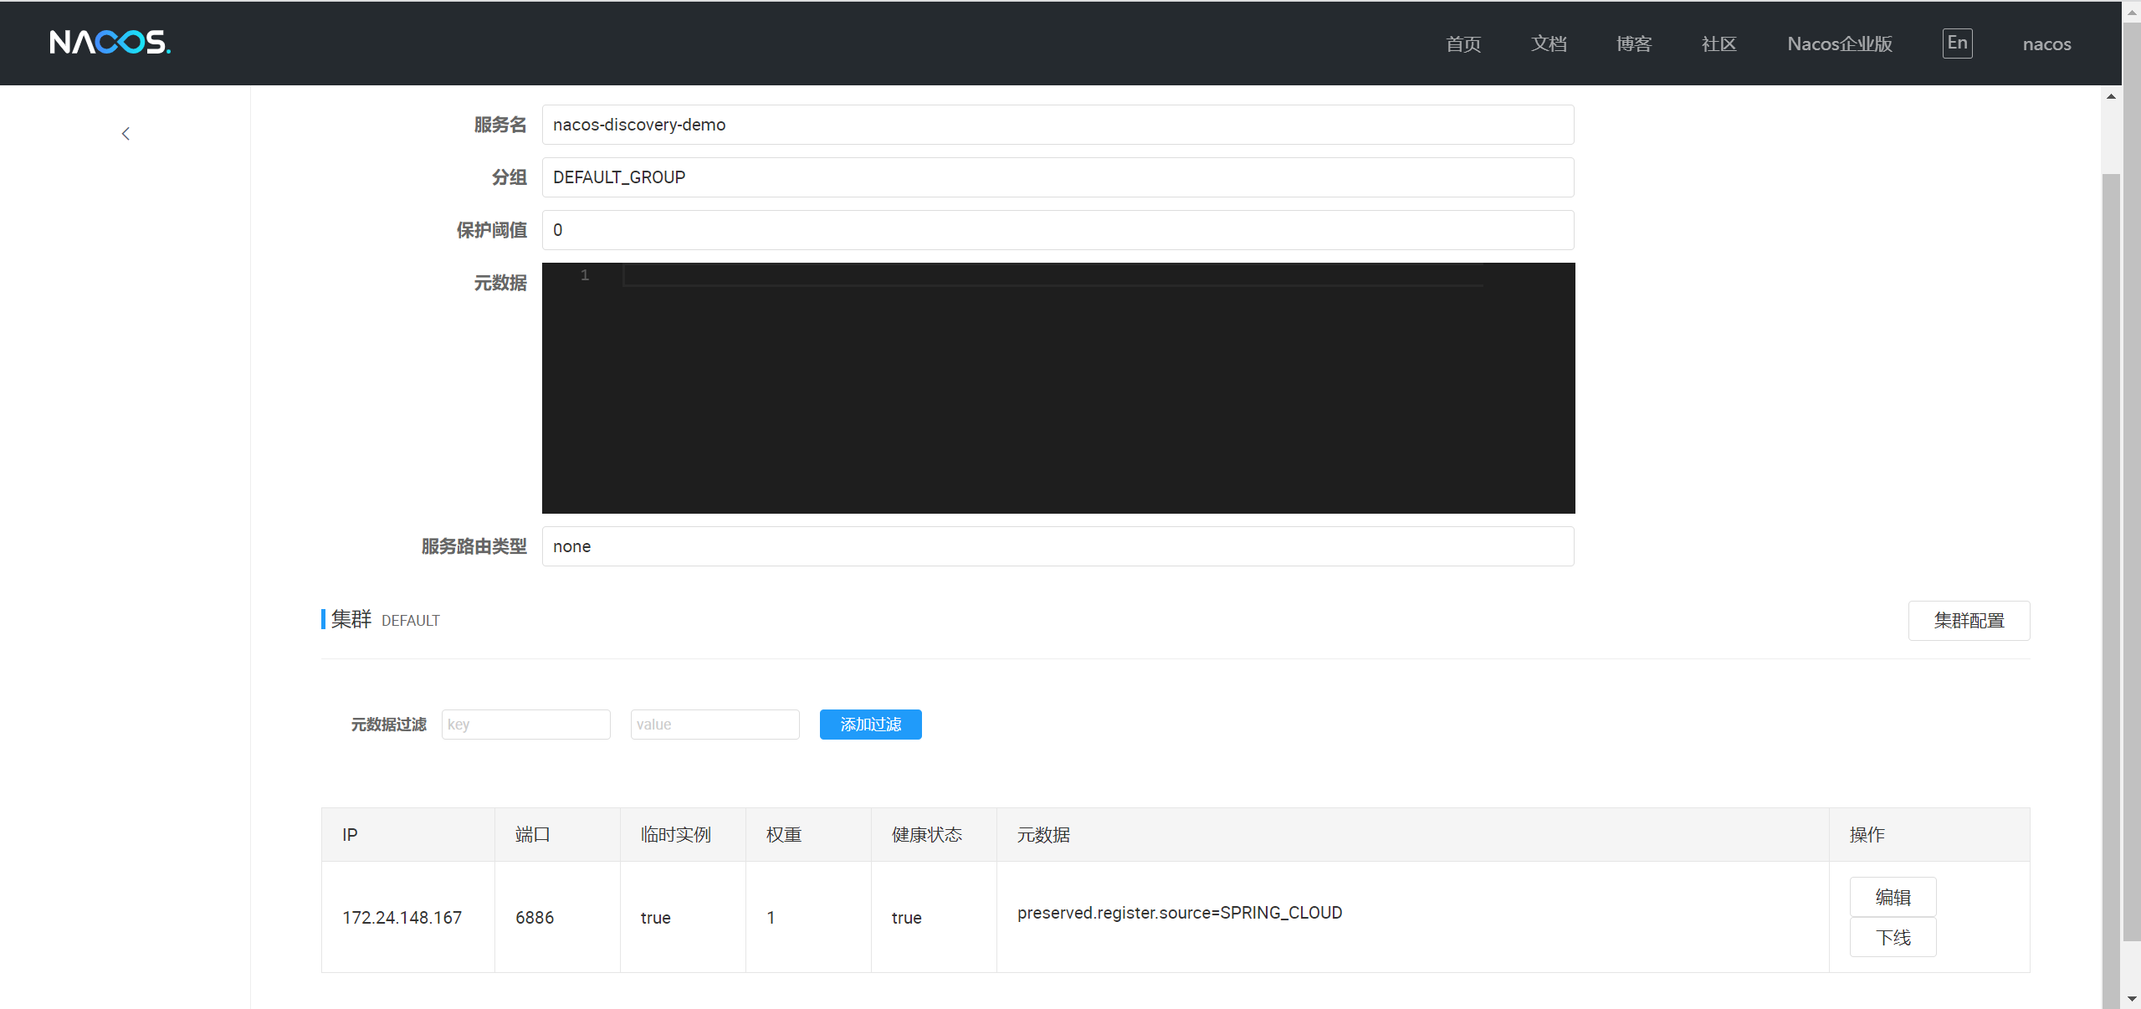The width and height of the screenshot is (2141, 1009).
Task: Click the 下线 button for the instance
Action: tap(1893, 937)
